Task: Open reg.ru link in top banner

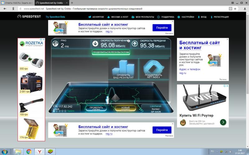Action: [x=109, y=32]
